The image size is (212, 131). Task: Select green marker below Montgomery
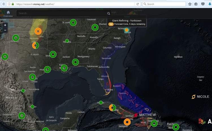(75, 62)
